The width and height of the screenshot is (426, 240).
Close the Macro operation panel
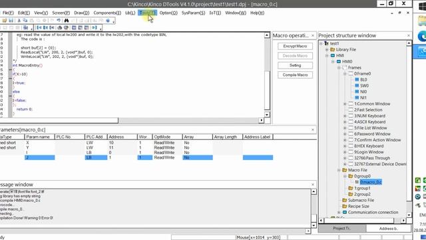point(313,35)
